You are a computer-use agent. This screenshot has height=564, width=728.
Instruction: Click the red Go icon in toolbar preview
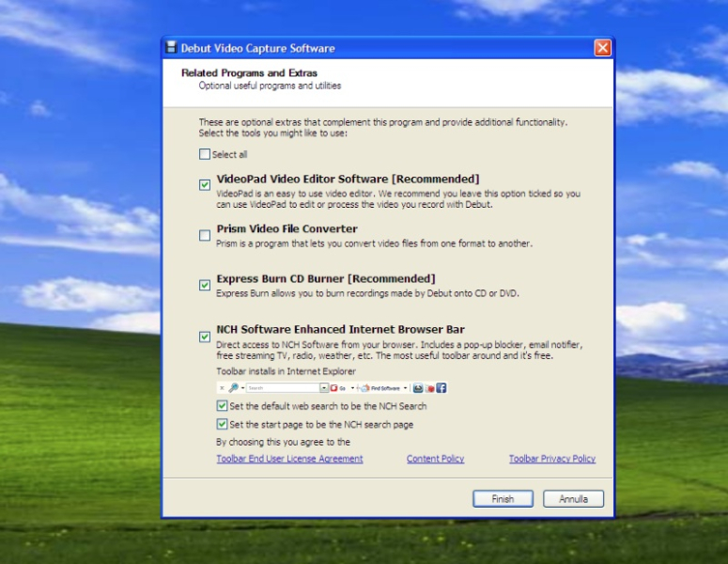tap(333, 388)
